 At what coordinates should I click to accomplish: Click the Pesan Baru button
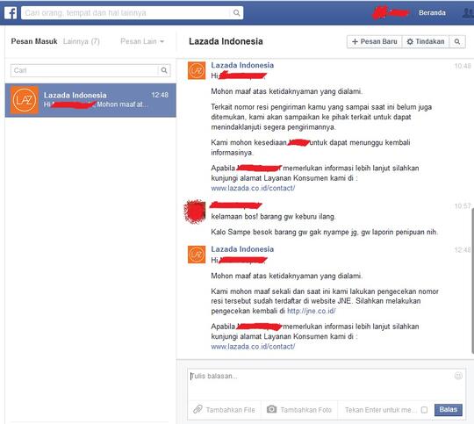[x=375, y=42]
